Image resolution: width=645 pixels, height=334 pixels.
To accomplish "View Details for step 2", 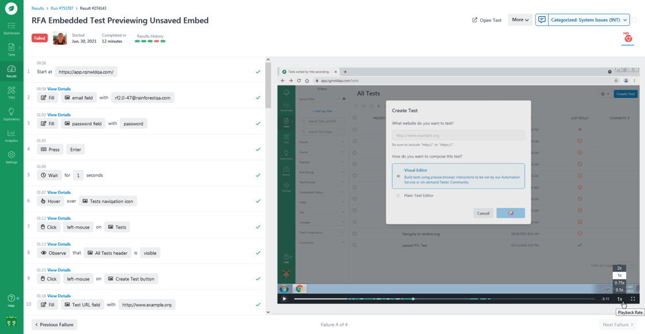I will click(x=59, y=89).
